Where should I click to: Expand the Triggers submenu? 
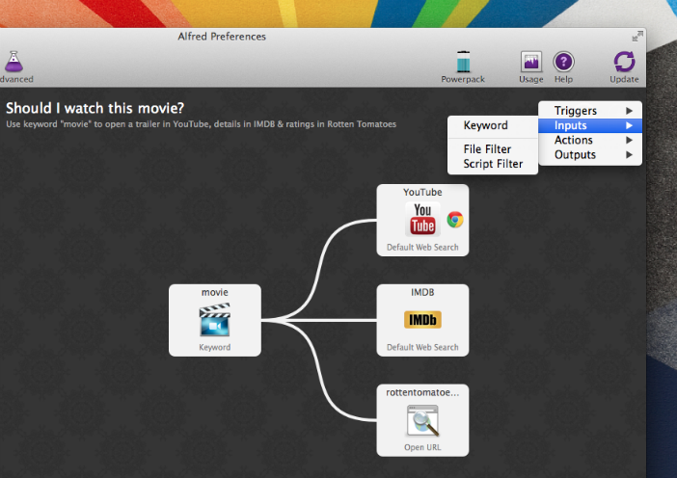pos(590,111)
